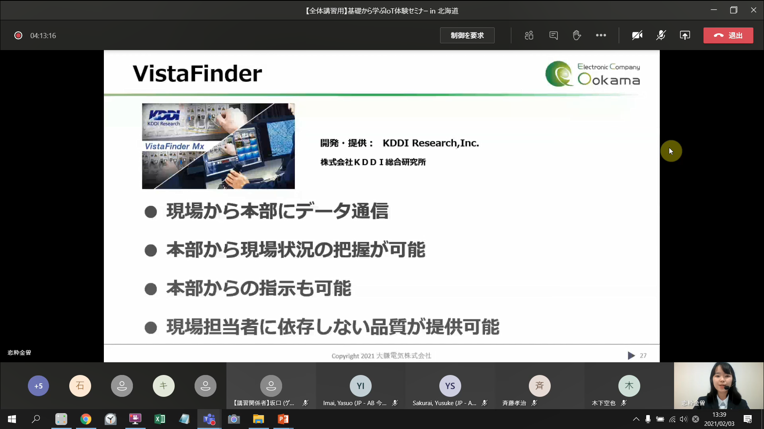Open the battery status tray icon
This screenshot has height=429, width=764.
click(660, 419)
